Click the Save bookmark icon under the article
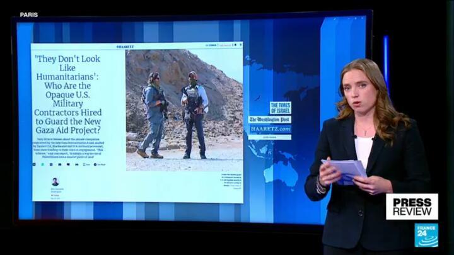Image resolution: width=454 pixels, height=255 pixels. coord(86,164)
